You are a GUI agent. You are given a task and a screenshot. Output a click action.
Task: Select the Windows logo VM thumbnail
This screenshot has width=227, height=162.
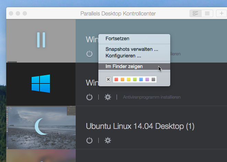click(41, 84)
